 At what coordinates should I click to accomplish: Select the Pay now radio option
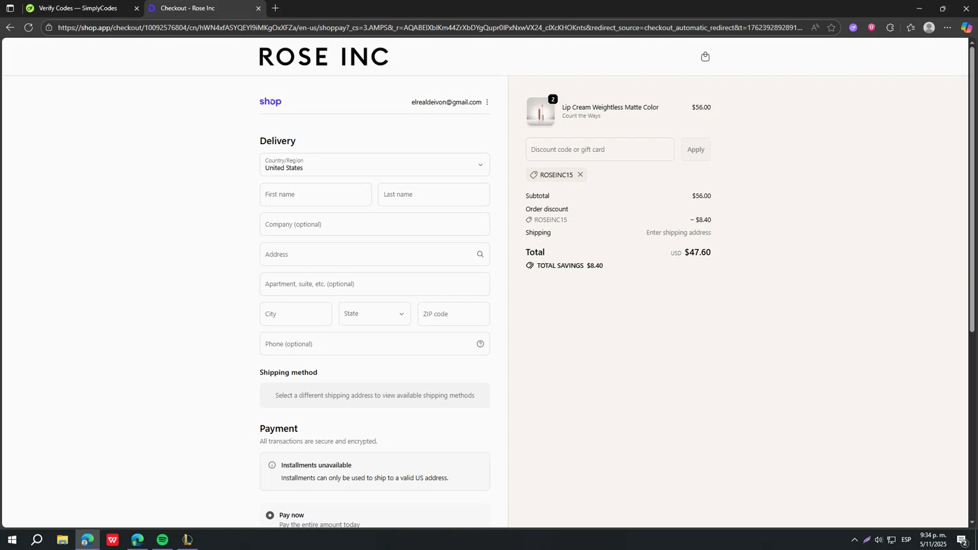point(270,515)
